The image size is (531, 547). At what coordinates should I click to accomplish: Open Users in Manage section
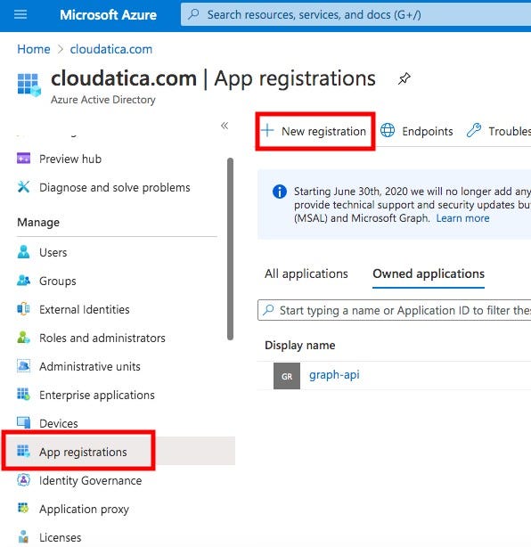coord(53,253)
